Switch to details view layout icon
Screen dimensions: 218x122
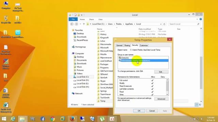(x=197, y=105)
